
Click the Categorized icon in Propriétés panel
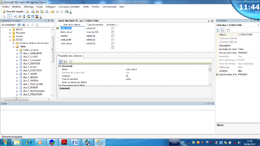click(218, 30)
